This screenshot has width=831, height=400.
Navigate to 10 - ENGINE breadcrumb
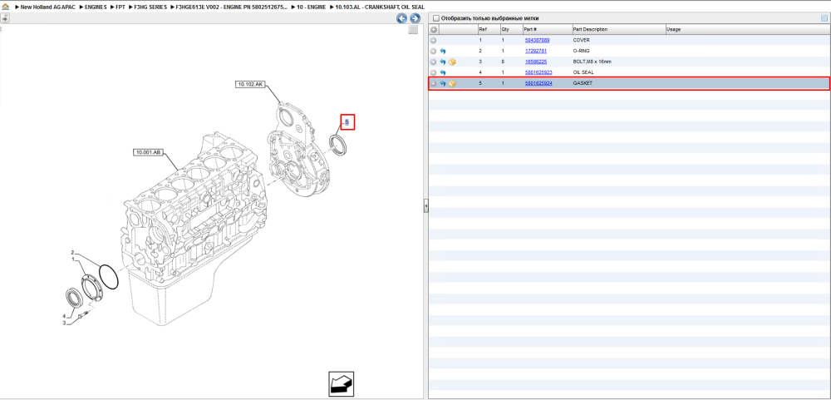[x=311, y=7]
